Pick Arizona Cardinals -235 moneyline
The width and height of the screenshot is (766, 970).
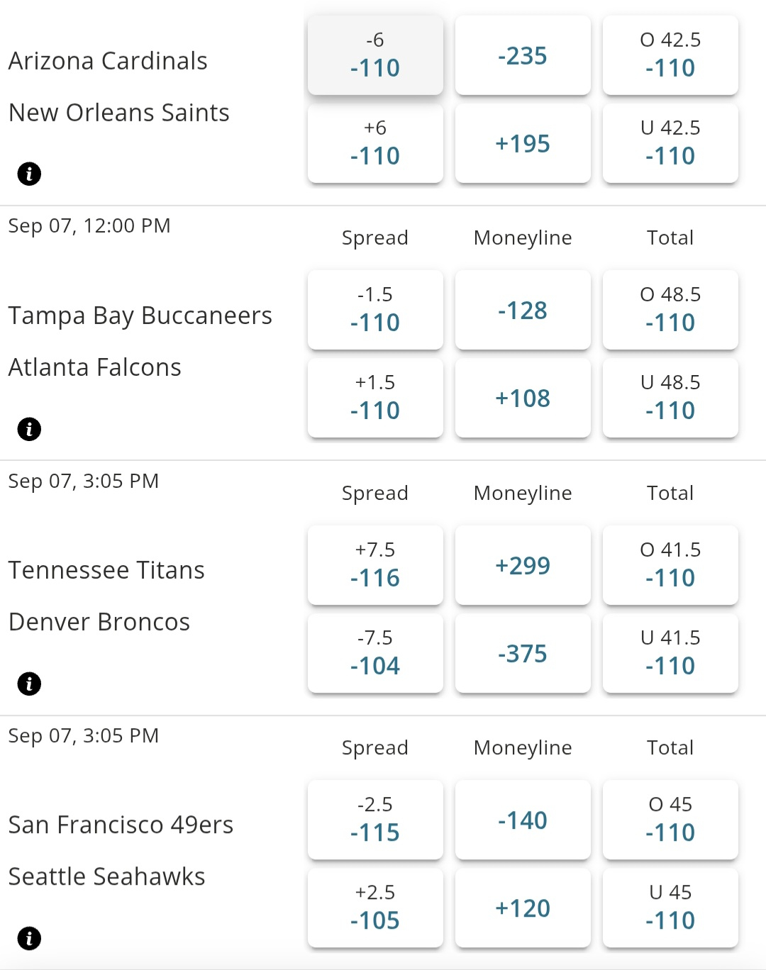523,55
